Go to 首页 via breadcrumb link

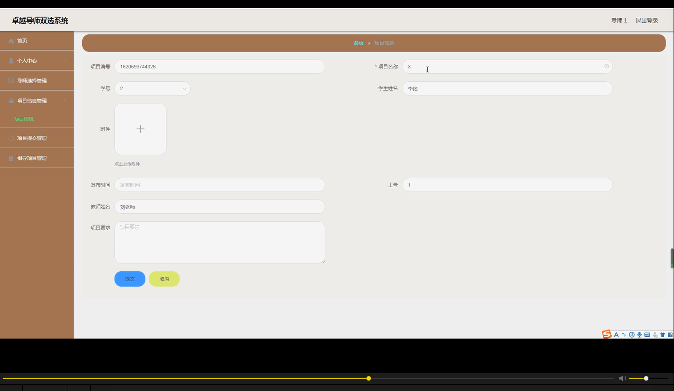[x=359, y=43]
